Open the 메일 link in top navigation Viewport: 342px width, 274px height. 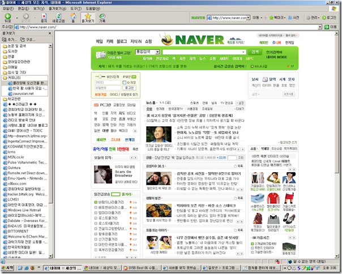[100, 41]
